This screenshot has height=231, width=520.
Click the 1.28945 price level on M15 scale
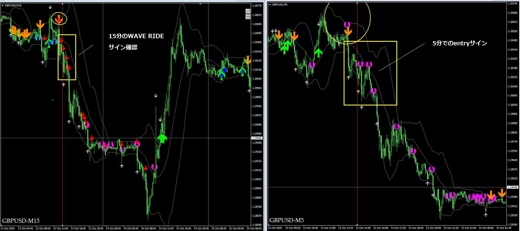(x=257, y=188)
